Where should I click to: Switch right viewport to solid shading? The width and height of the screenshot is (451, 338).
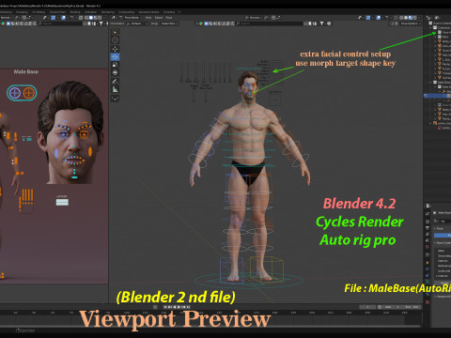click(x=406, y=18)
